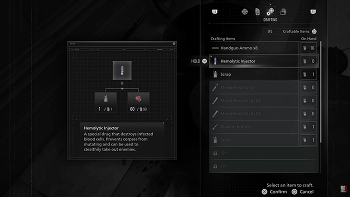350x197 pixels.
Task: Click the scrap quantity 1 / 1 text
Action: [105, 109]
